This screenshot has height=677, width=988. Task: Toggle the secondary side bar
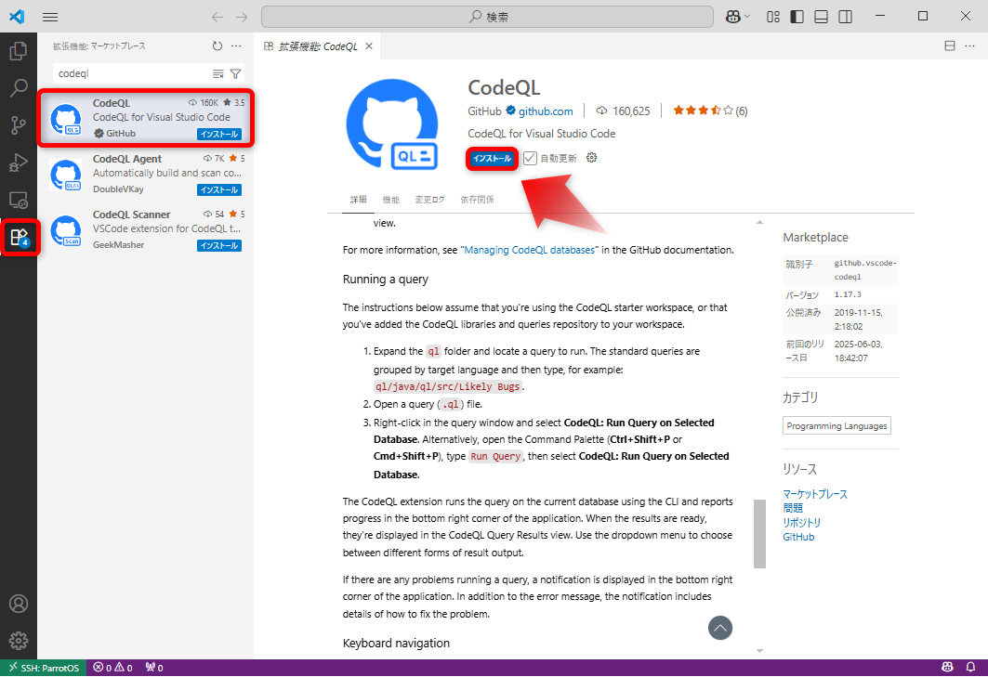tap(846, 17)
